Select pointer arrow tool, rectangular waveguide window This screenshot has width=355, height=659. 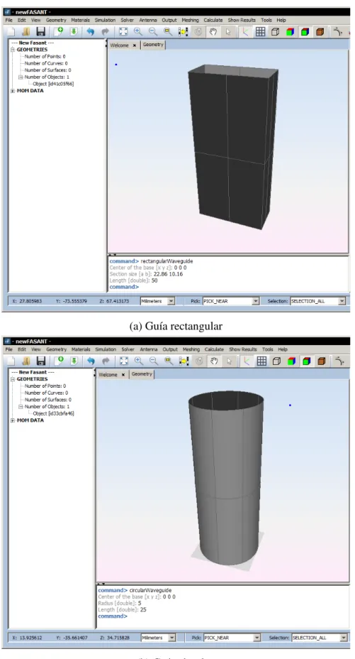tap(228, 31)
